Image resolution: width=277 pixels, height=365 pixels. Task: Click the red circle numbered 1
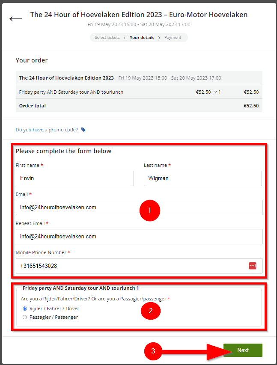pyautogui.click(x=149, y=211)
